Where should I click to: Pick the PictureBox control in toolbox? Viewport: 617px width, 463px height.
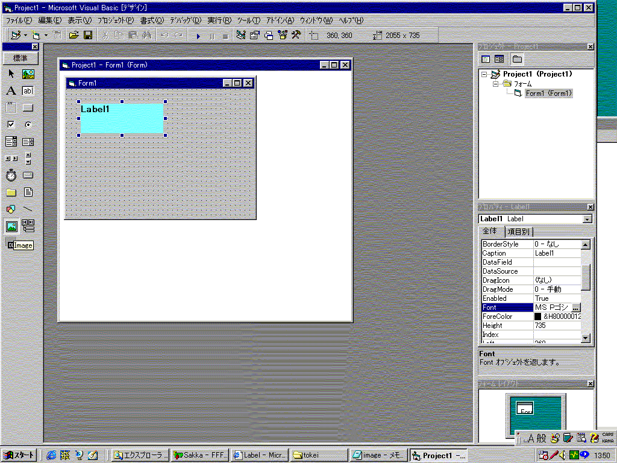click(x=28, y=74)
